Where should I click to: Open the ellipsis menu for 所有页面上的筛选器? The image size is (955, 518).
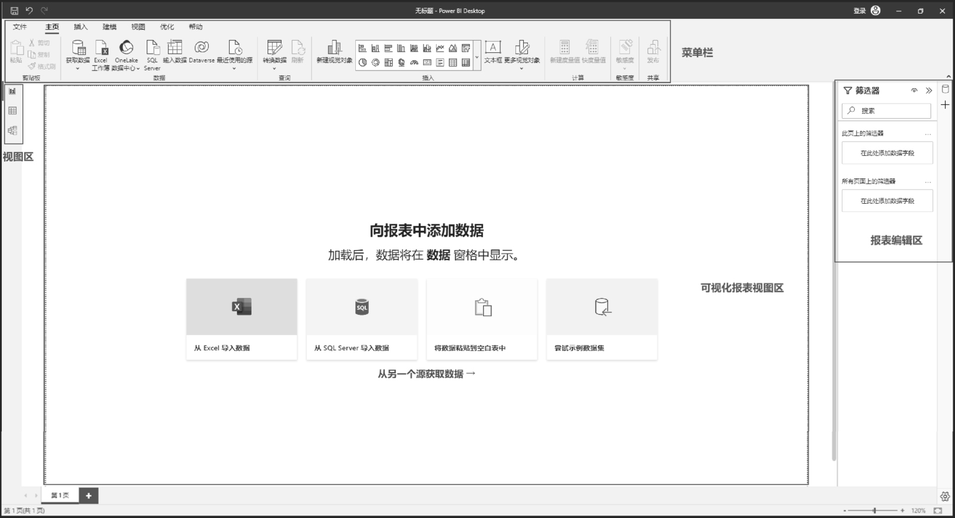click(928, 181)
